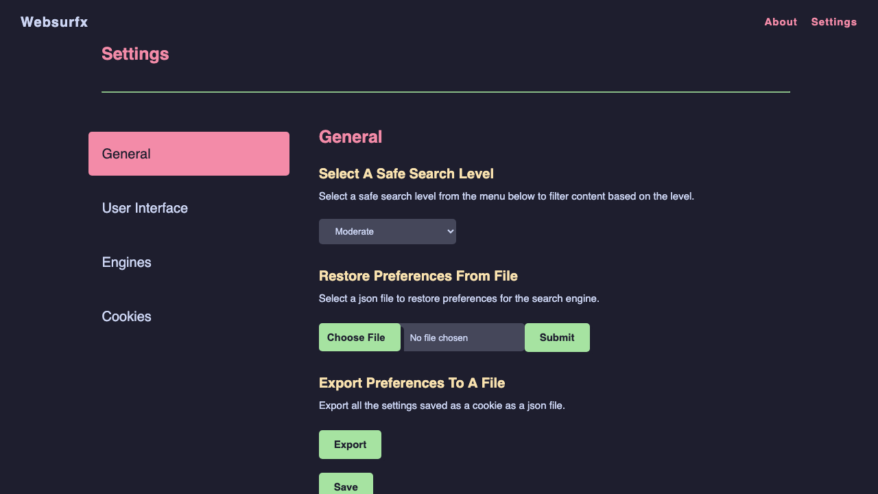Click the safe search level description text
878x494 pixels.
[x=506, y=196]
